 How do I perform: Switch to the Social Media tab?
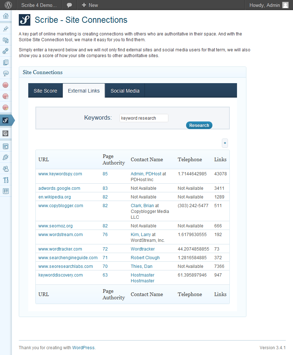(125, 91)
